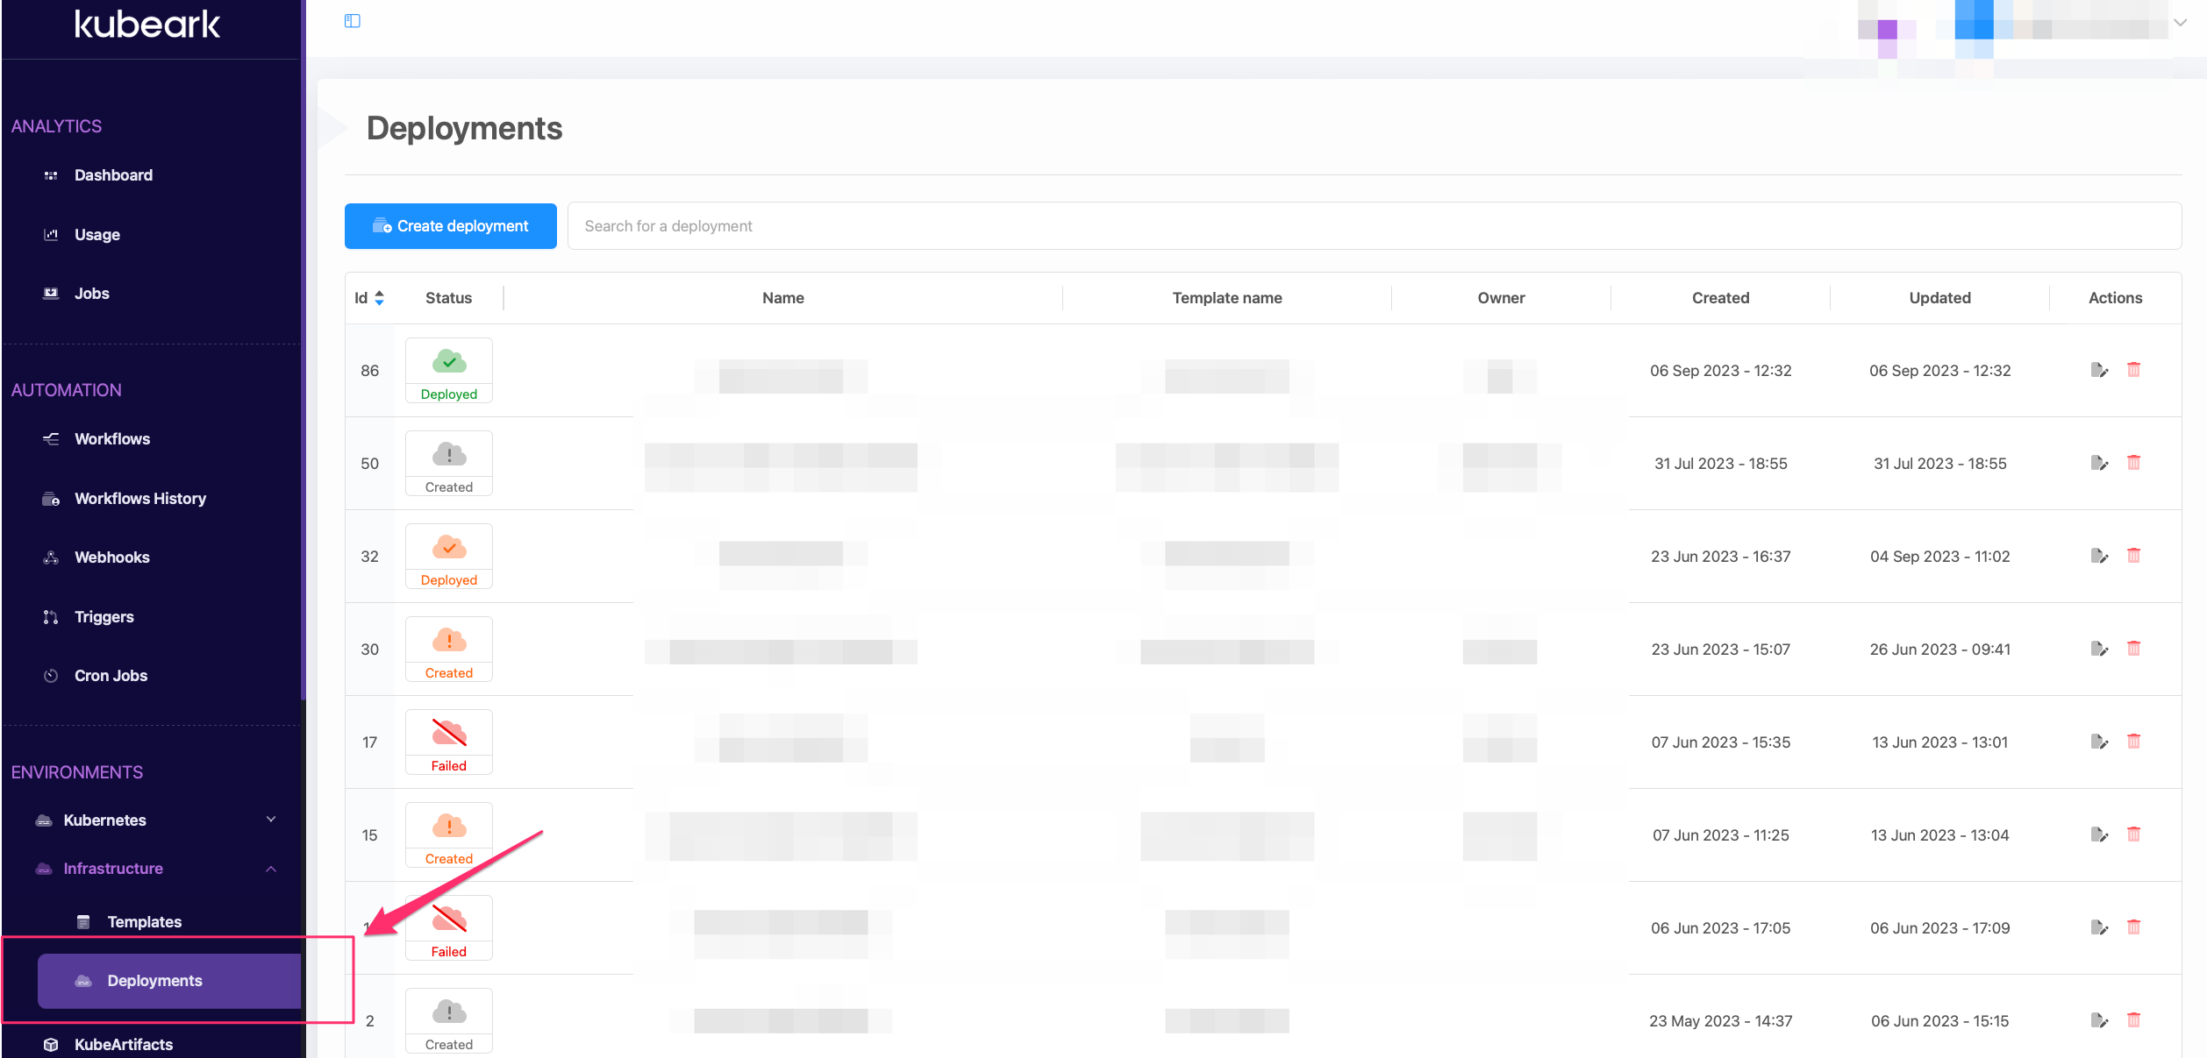Click the Create deployment button

450,225
